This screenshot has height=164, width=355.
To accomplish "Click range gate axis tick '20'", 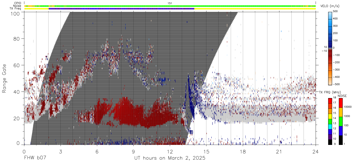I will click(17, 118).
